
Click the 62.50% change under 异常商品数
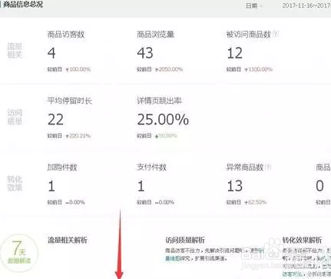[x=256, y=202]
